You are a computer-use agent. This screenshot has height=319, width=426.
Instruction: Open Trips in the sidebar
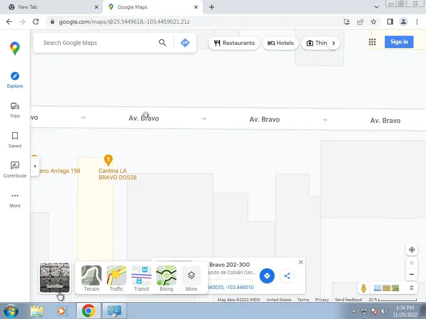15,110
